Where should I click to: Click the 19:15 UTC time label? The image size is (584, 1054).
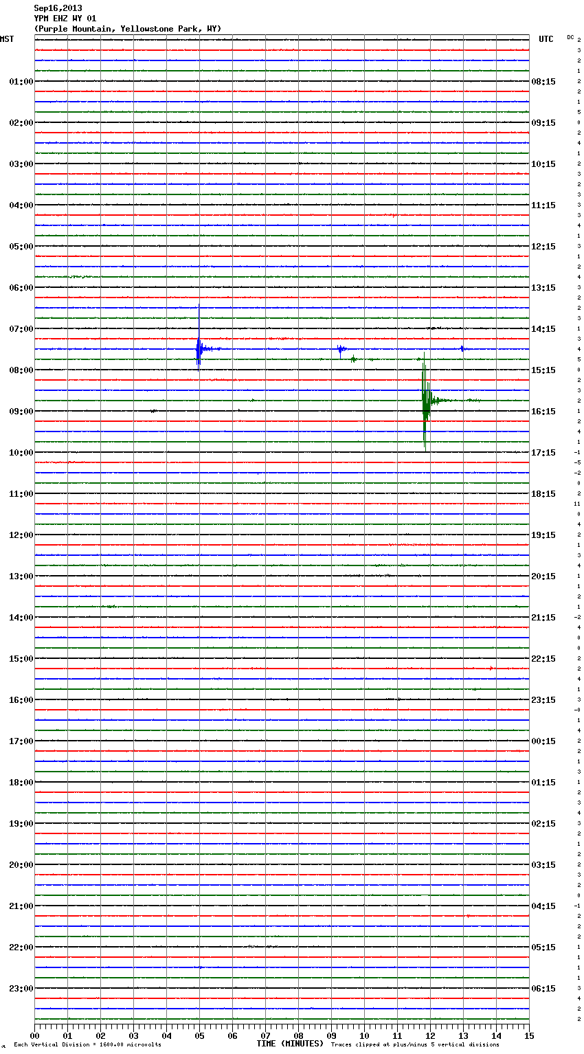click(x=543, y=535)
